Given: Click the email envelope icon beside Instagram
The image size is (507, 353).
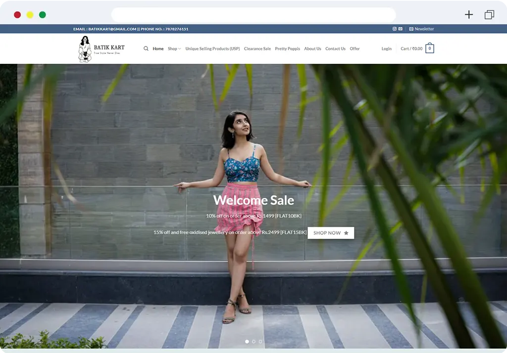Looking at the screenshot, I should pos(400,29).
